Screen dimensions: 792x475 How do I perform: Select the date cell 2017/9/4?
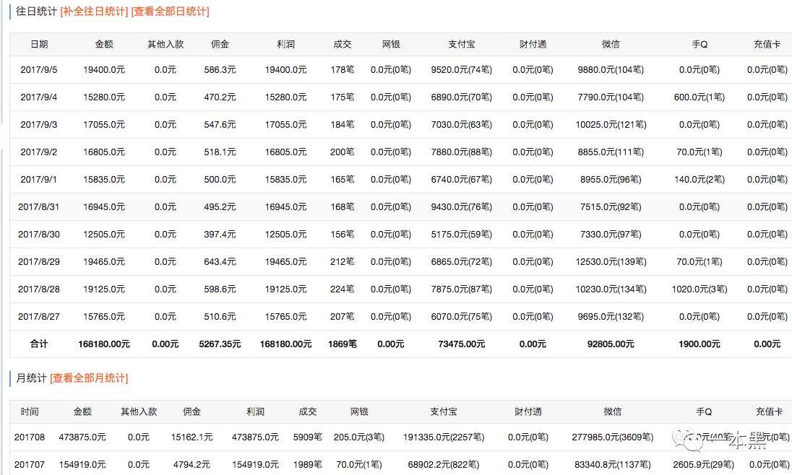pos(39,97)
